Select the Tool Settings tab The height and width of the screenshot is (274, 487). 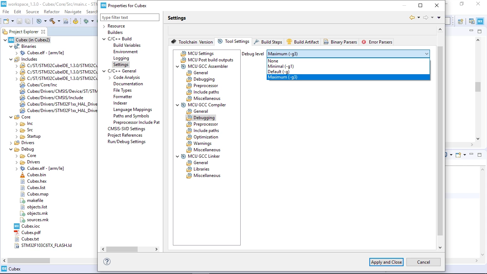coord(233,41)
